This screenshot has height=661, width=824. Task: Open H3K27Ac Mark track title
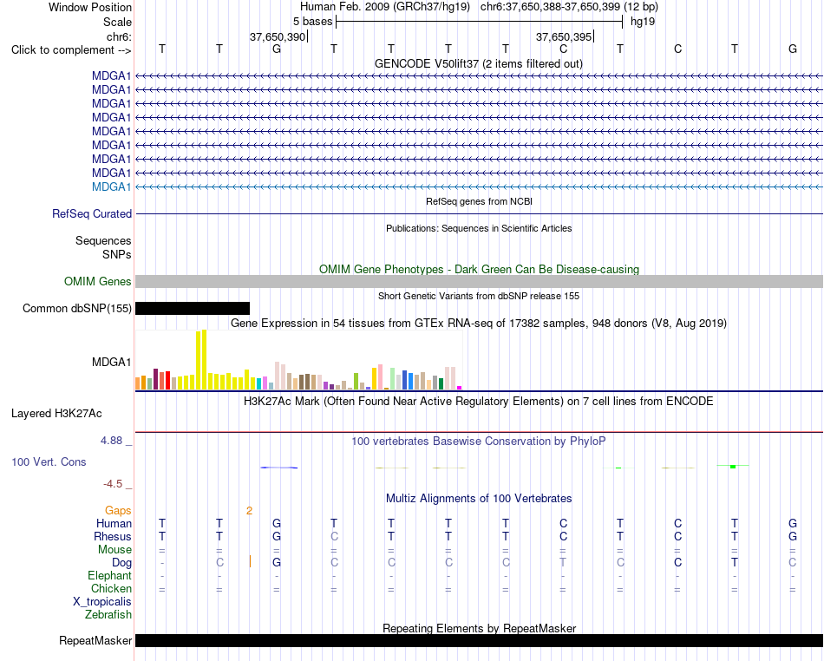(x=479, y=402)
